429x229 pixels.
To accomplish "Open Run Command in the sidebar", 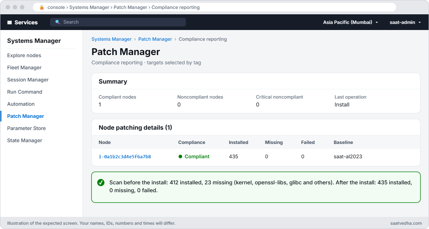I will (25, 92).
